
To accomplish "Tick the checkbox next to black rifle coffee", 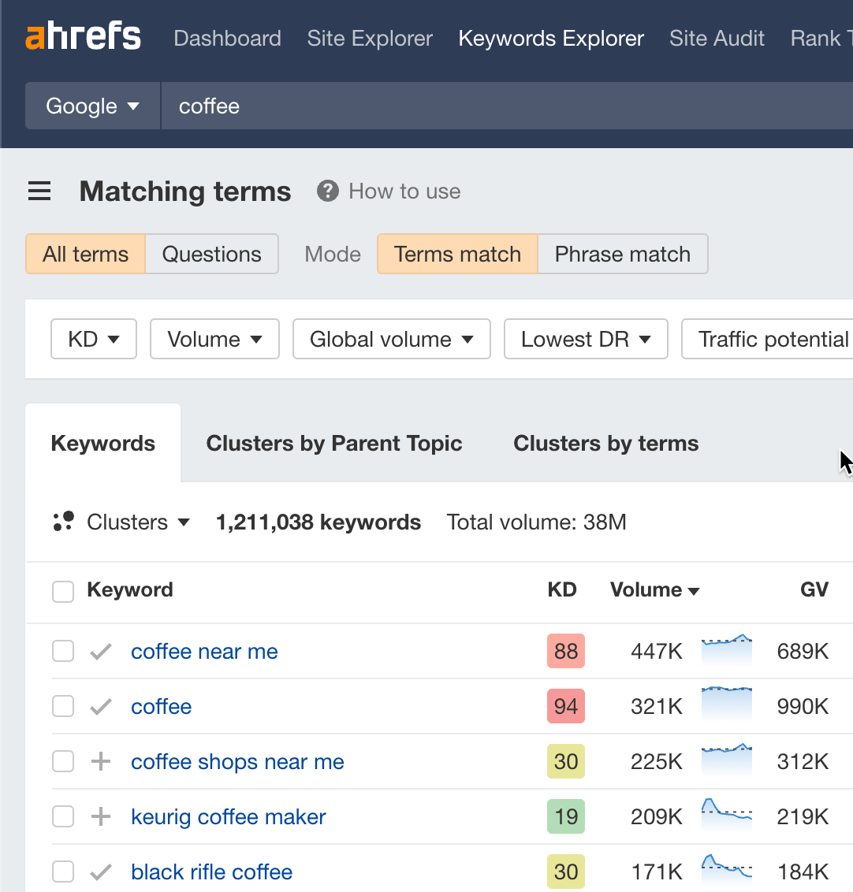I will tap(63, 872).
